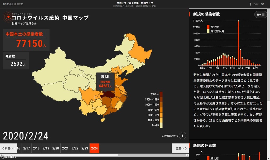This screenshot has height=160, width=270.
Task: Click the 新規の死者数 heading
Action: coord(204,146)
